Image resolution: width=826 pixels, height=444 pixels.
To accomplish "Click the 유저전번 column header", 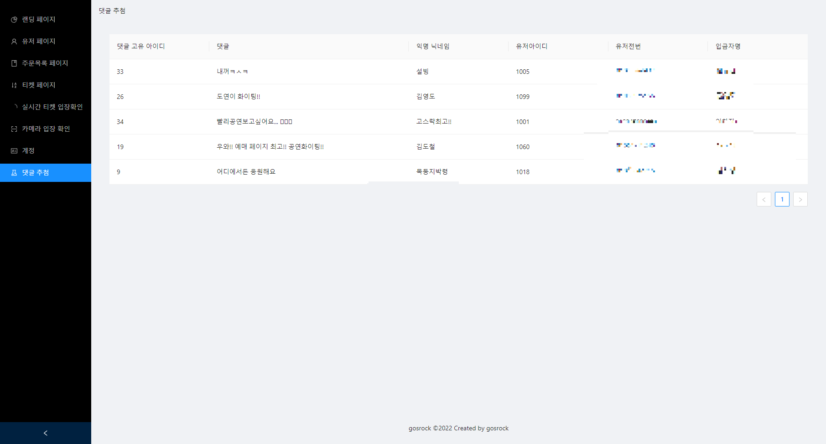I will pos(658,46).
